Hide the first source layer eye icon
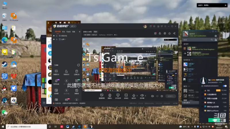 pyautogui.click(x=54, y=36)
